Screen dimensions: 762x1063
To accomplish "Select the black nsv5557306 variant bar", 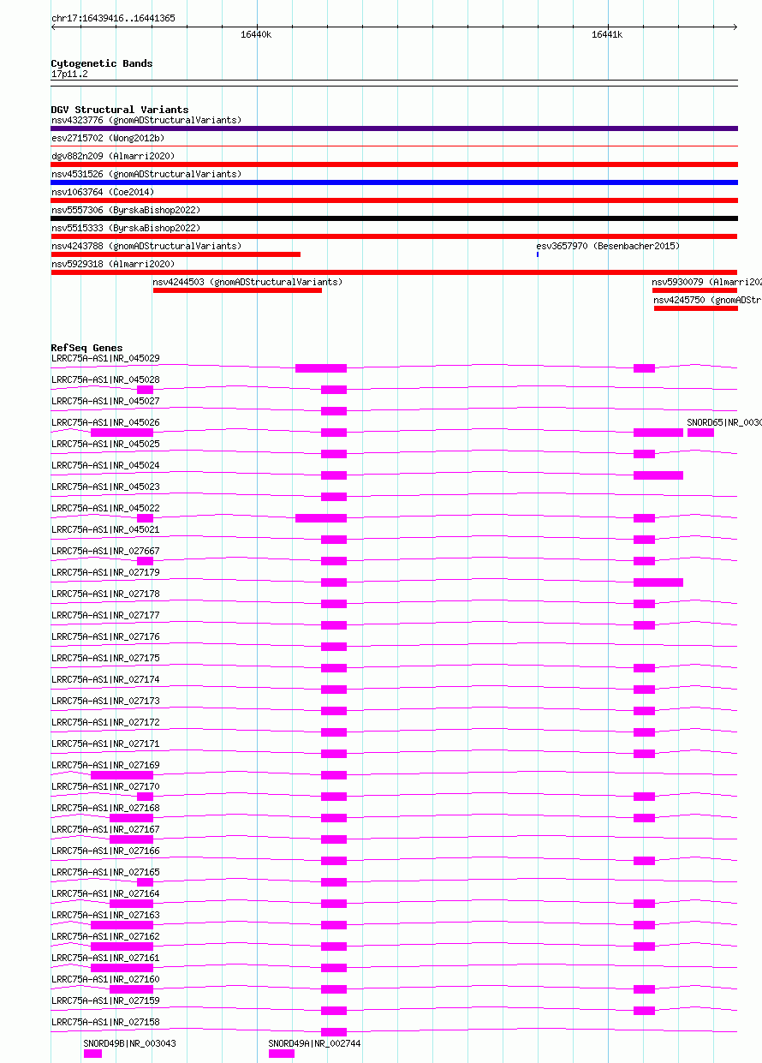I will (395, 218).
